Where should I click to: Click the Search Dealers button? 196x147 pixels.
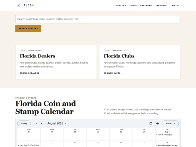click(28, 29)
